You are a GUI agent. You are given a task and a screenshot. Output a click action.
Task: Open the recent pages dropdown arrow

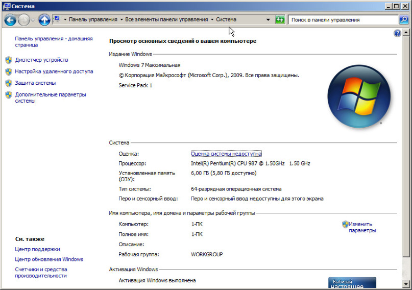pos(33,20)
